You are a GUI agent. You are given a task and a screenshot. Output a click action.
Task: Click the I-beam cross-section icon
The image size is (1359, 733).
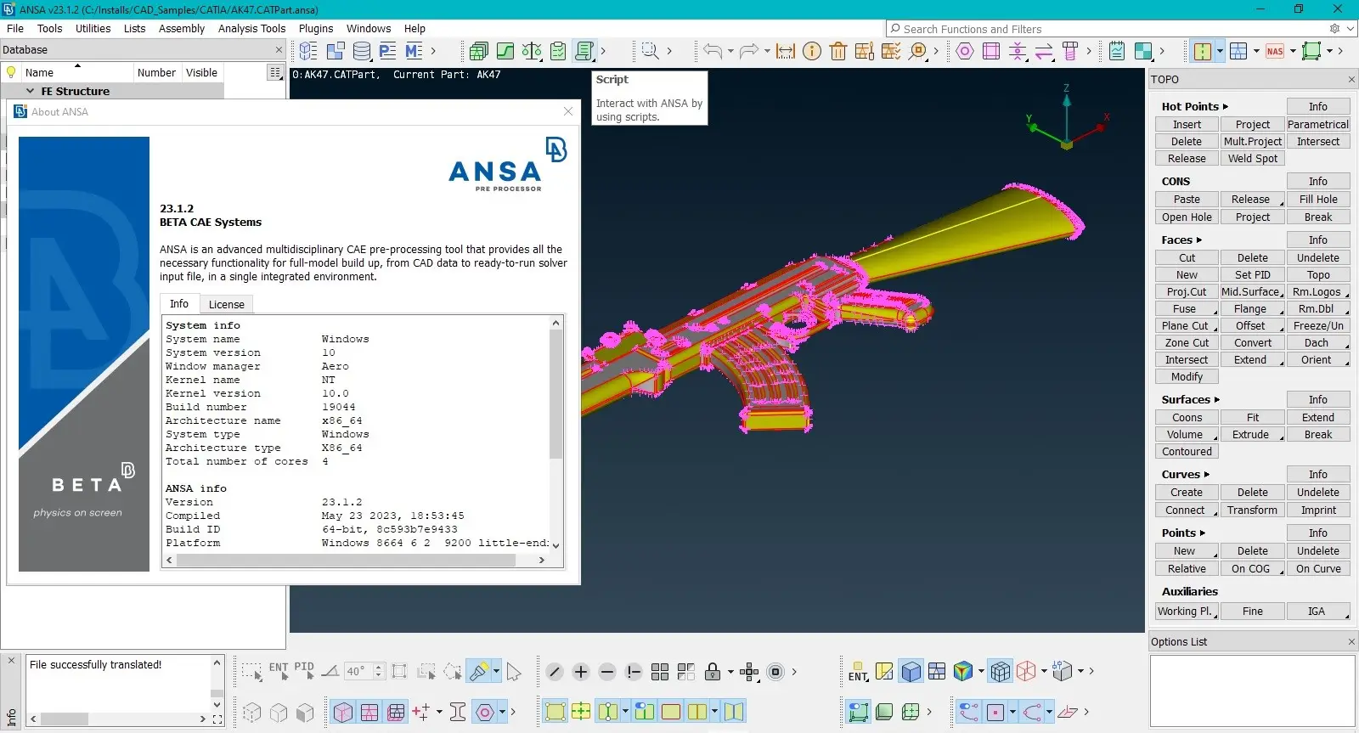point(458,712)
